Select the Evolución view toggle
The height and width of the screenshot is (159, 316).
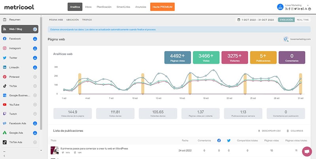tap(286, 19)
